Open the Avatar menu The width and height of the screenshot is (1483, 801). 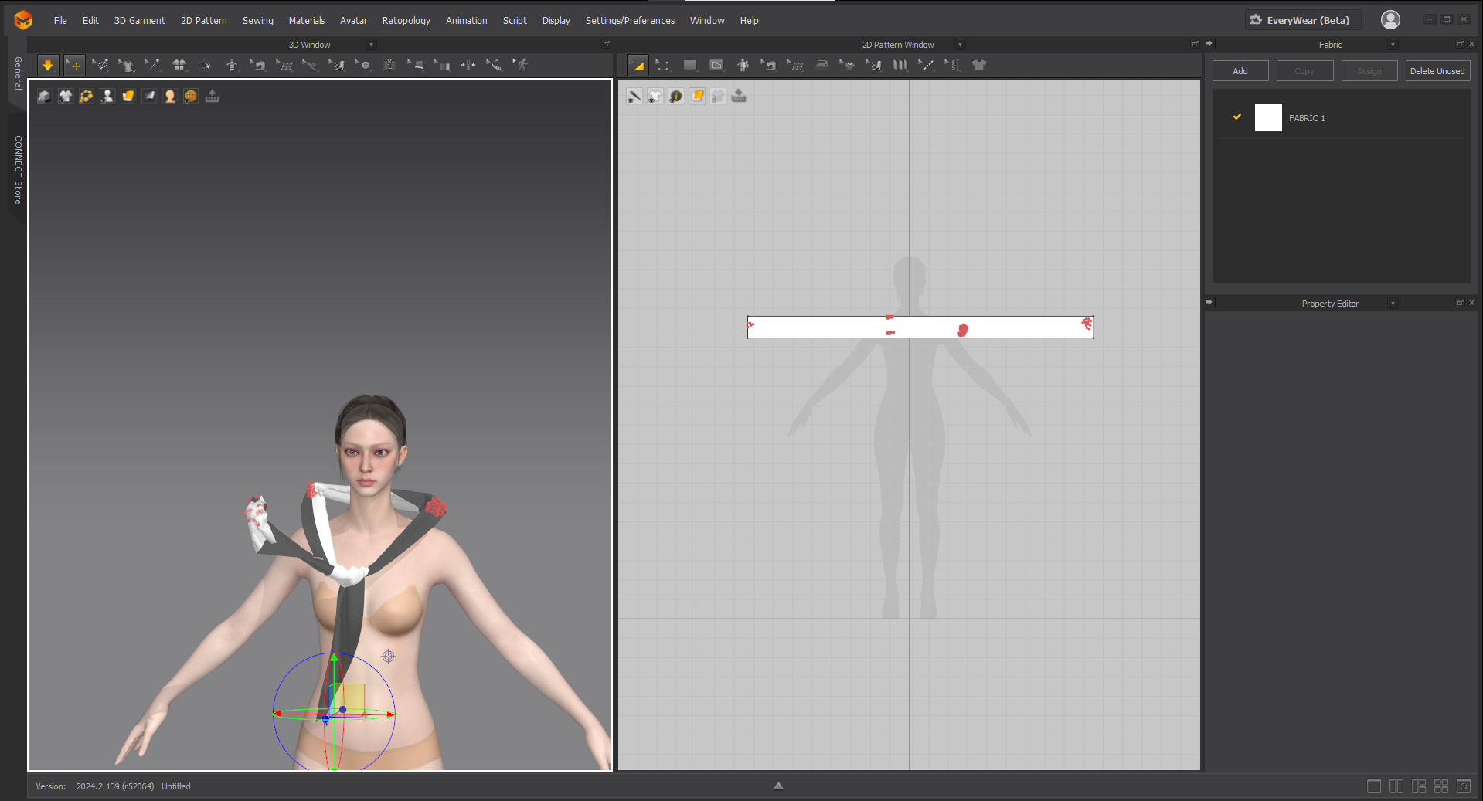pos(354,21)
